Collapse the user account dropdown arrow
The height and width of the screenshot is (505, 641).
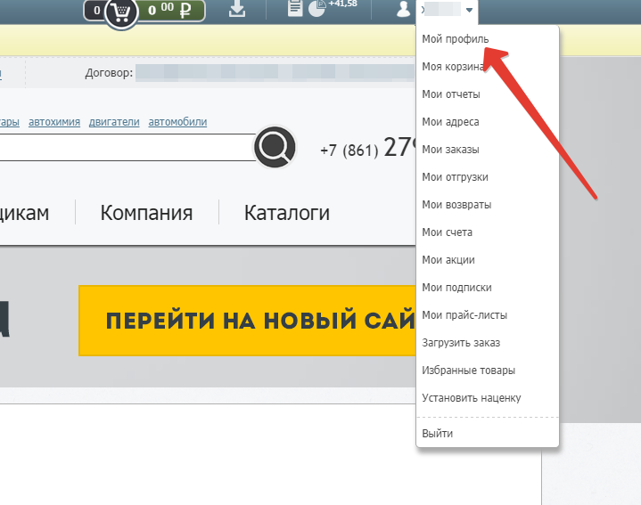click(x=469, y=10)
